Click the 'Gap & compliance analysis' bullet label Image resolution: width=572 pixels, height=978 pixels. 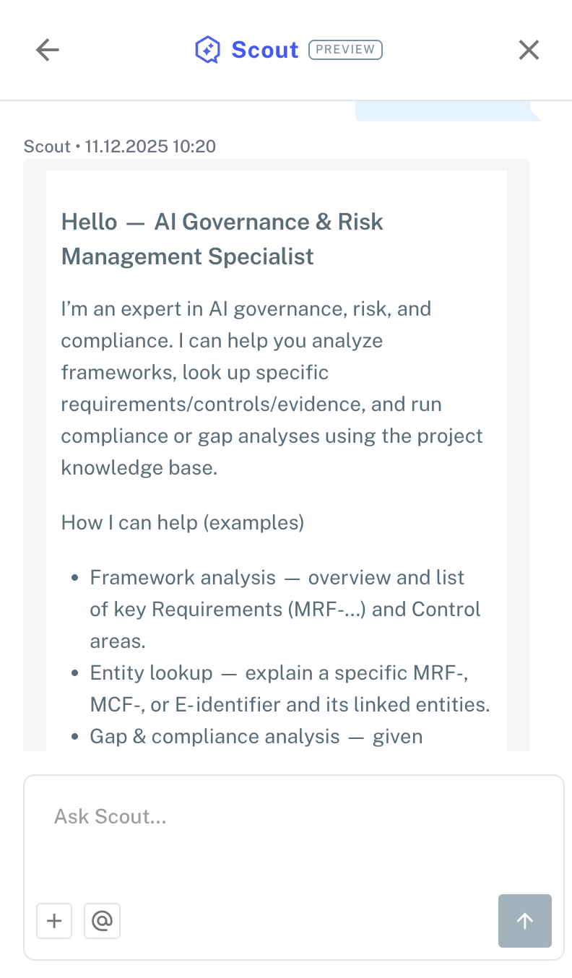tap(214, 736)
